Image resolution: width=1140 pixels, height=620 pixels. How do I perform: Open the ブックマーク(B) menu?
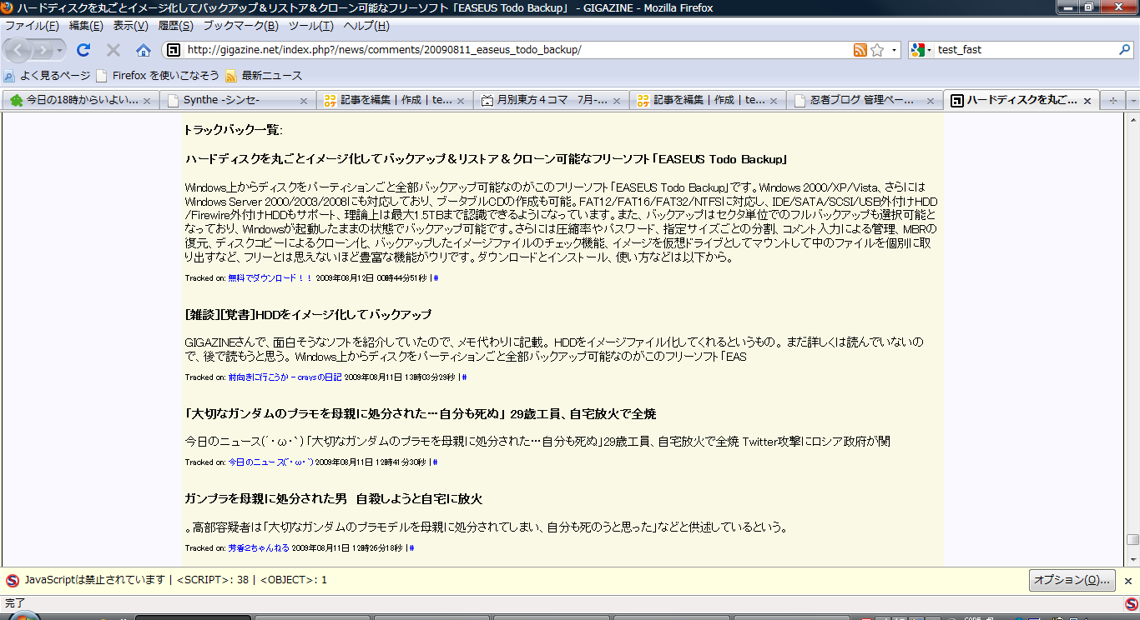click(241, 26)
